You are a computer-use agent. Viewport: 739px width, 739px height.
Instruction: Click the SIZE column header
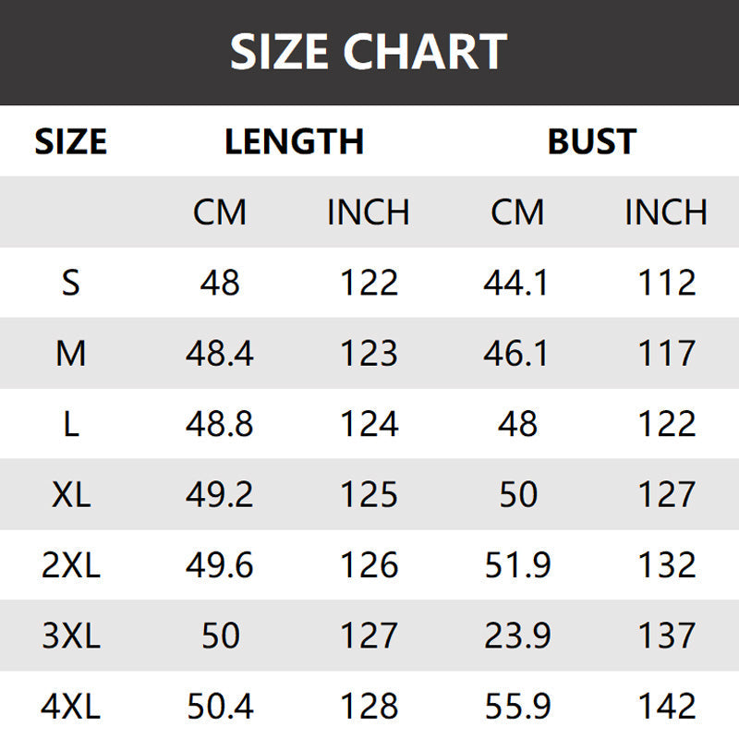71,141
